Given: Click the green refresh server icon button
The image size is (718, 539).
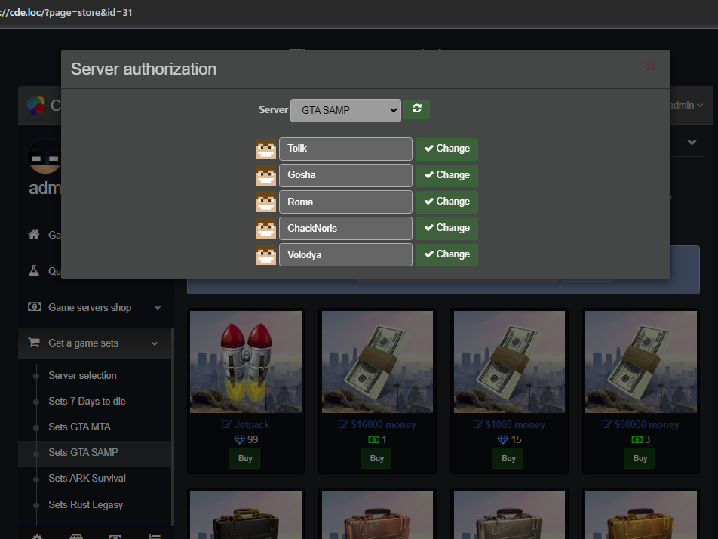Looking at the screenshot, I should pos(416,109).
